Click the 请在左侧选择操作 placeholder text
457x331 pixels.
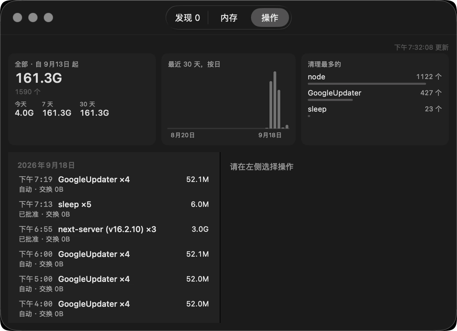(x=262, y=167)
